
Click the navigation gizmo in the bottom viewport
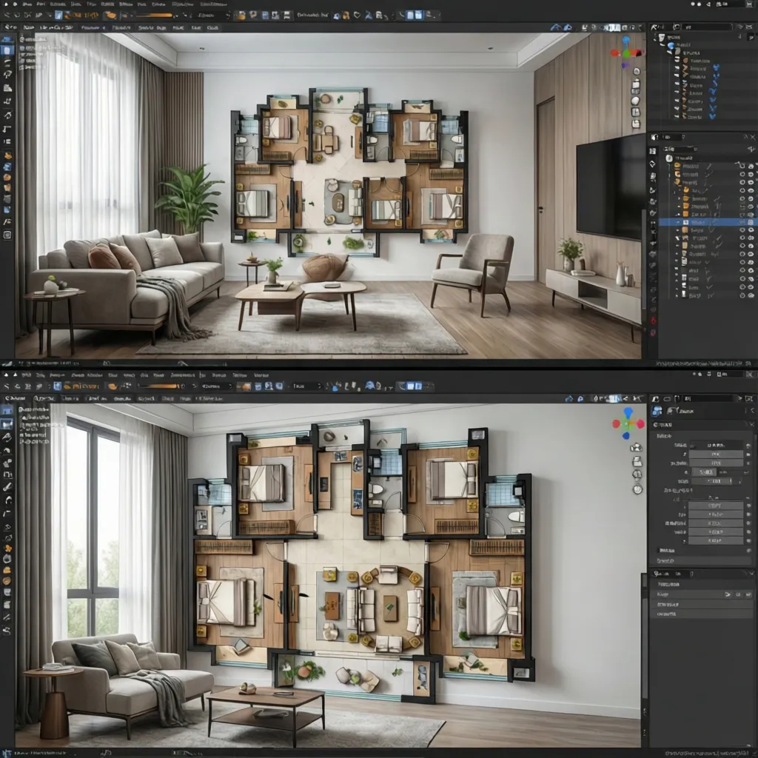(x=628, y=423)
